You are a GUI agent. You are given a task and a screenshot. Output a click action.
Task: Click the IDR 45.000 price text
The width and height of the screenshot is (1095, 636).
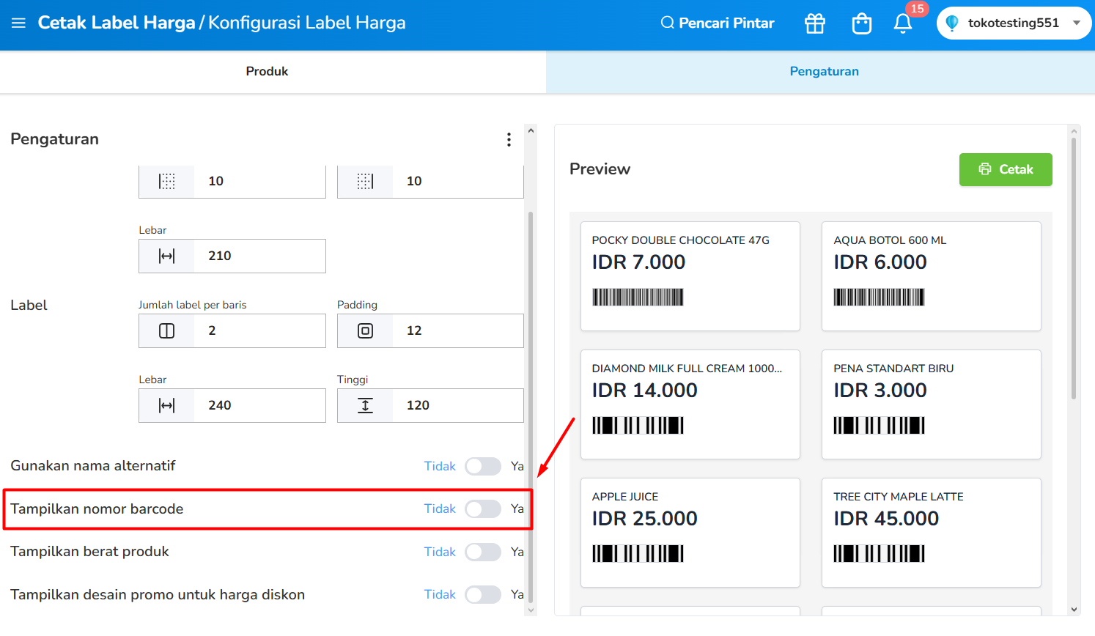point(886,519)
